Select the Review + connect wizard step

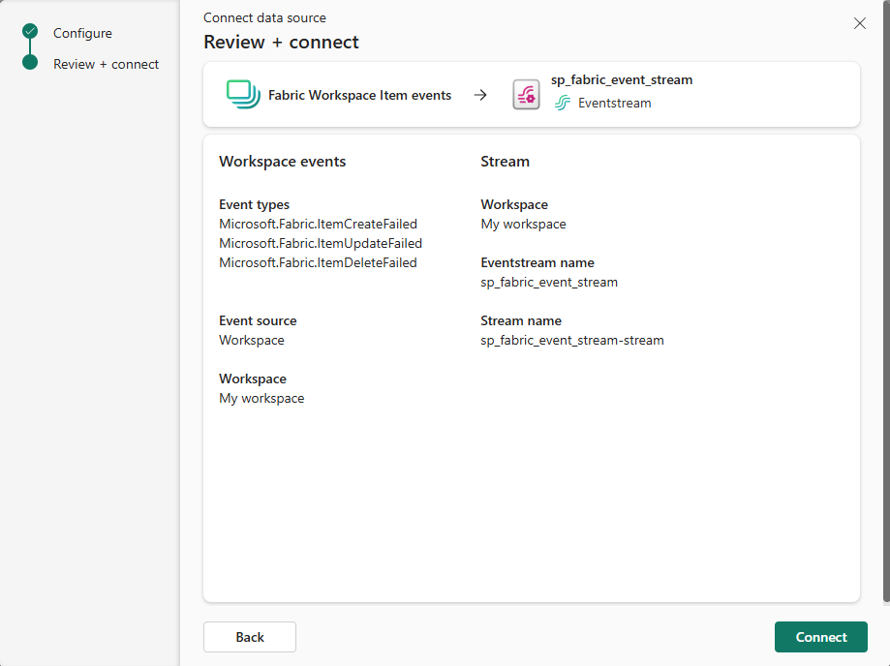106,64
